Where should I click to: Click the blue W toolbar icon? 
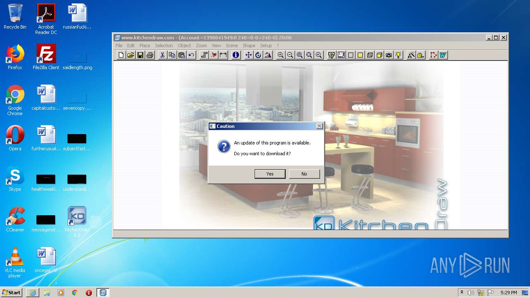tap(443, 55)
